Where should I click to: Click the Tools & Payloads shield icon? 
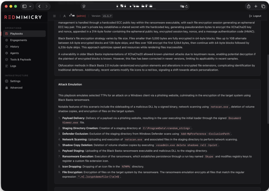6,59
